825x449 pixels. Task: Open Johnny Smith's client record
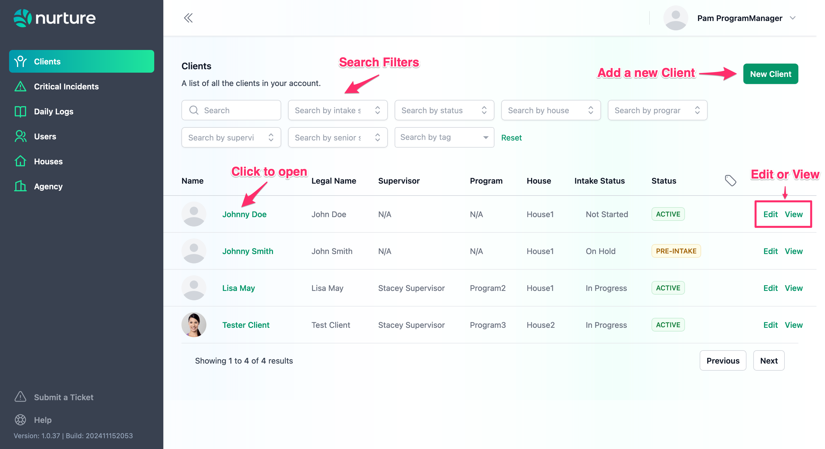247,251
